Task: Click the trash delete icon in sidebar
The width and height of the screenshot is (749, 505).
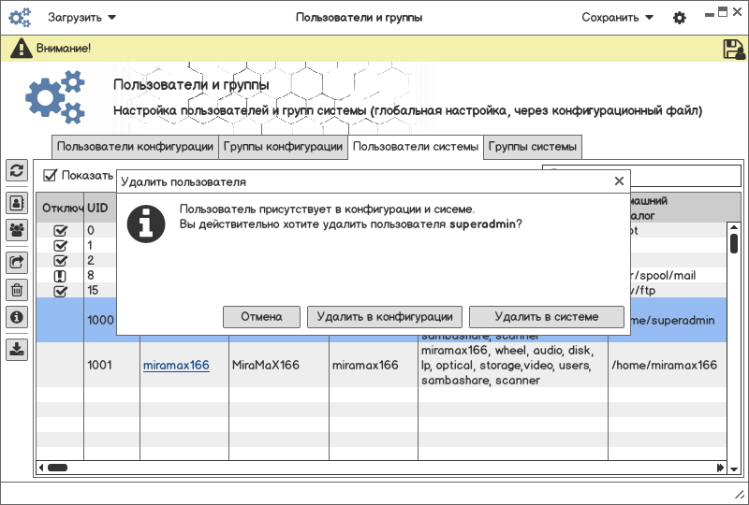Action: click(x=17, y=290)
